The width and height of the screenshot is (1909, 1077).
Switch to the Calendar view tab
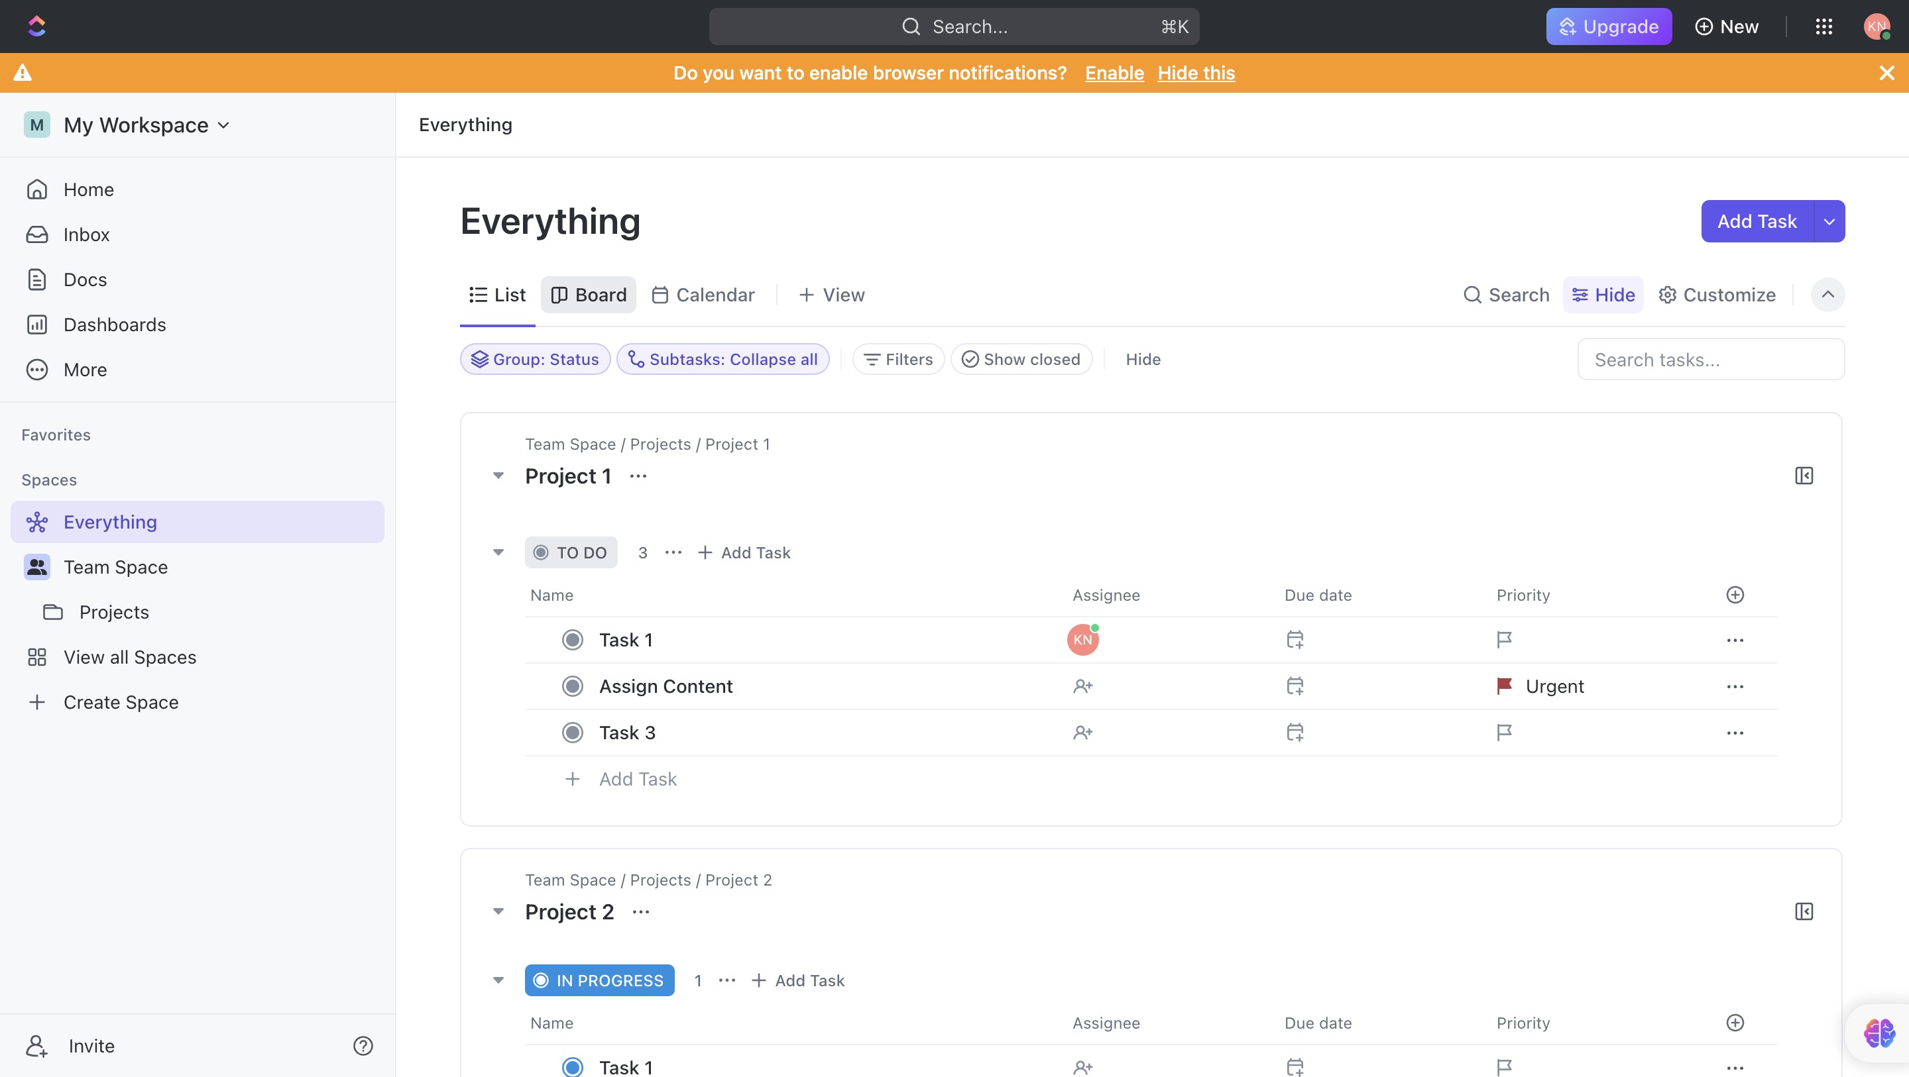(703, 295)
